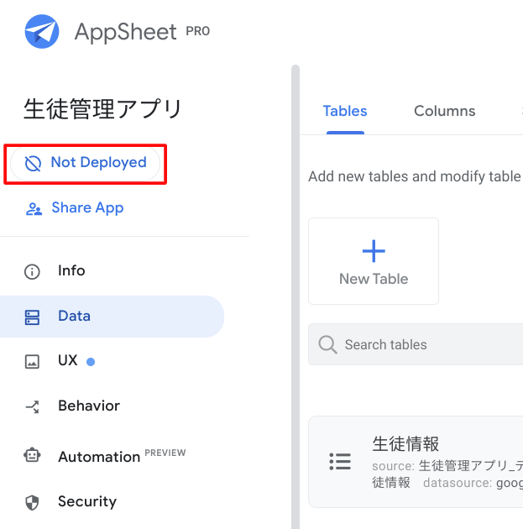523x529 pixels.
Task: Click the Automation robot icon
Action: click(x=33, y=456)
